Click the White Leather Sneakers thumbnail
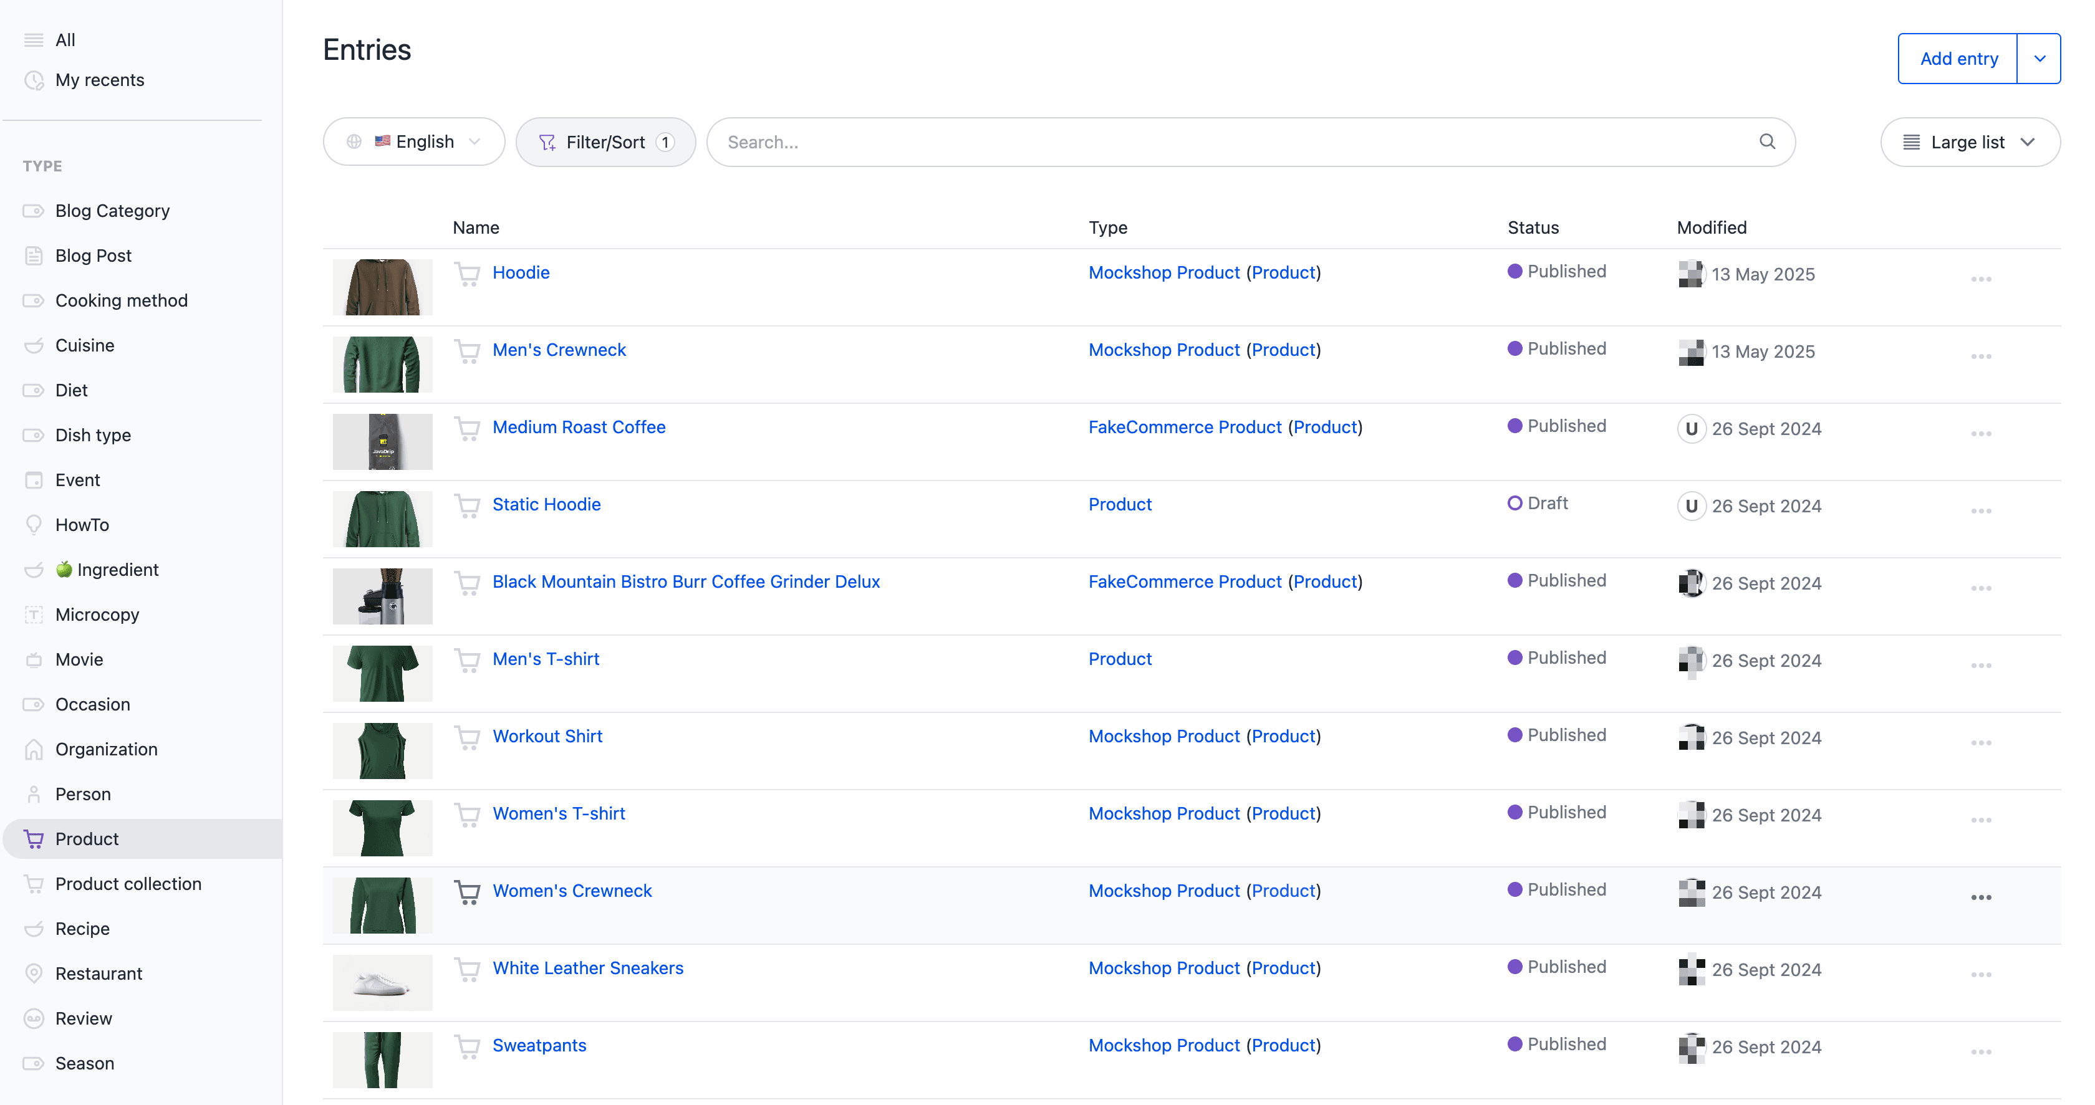This screenshot has width=2095, height=1105. [x=382, y=982]
